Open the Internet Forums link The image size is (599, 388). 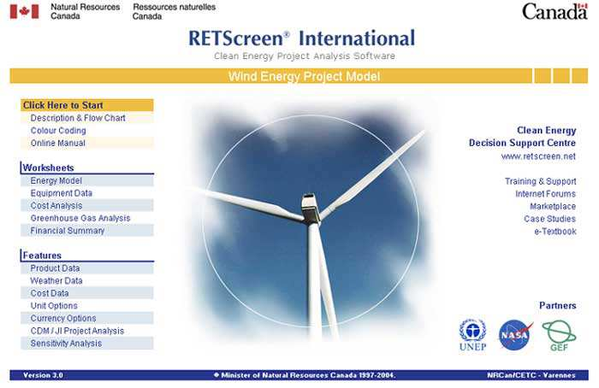[546, 194]
